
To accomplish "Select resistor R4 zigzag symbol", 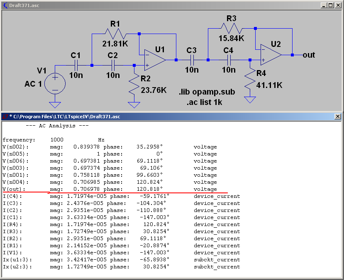I will (x=250, y=79).
